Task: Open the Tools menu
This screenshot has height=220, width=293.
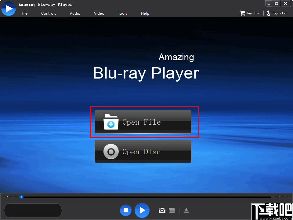Action: coord(122,13)
